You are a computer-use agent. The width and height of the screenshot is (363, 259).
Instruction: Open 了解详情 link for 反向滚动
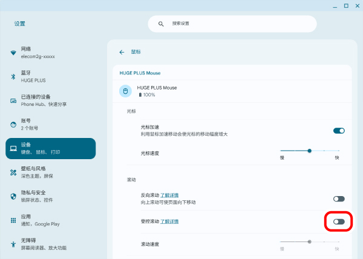[169, 195]
